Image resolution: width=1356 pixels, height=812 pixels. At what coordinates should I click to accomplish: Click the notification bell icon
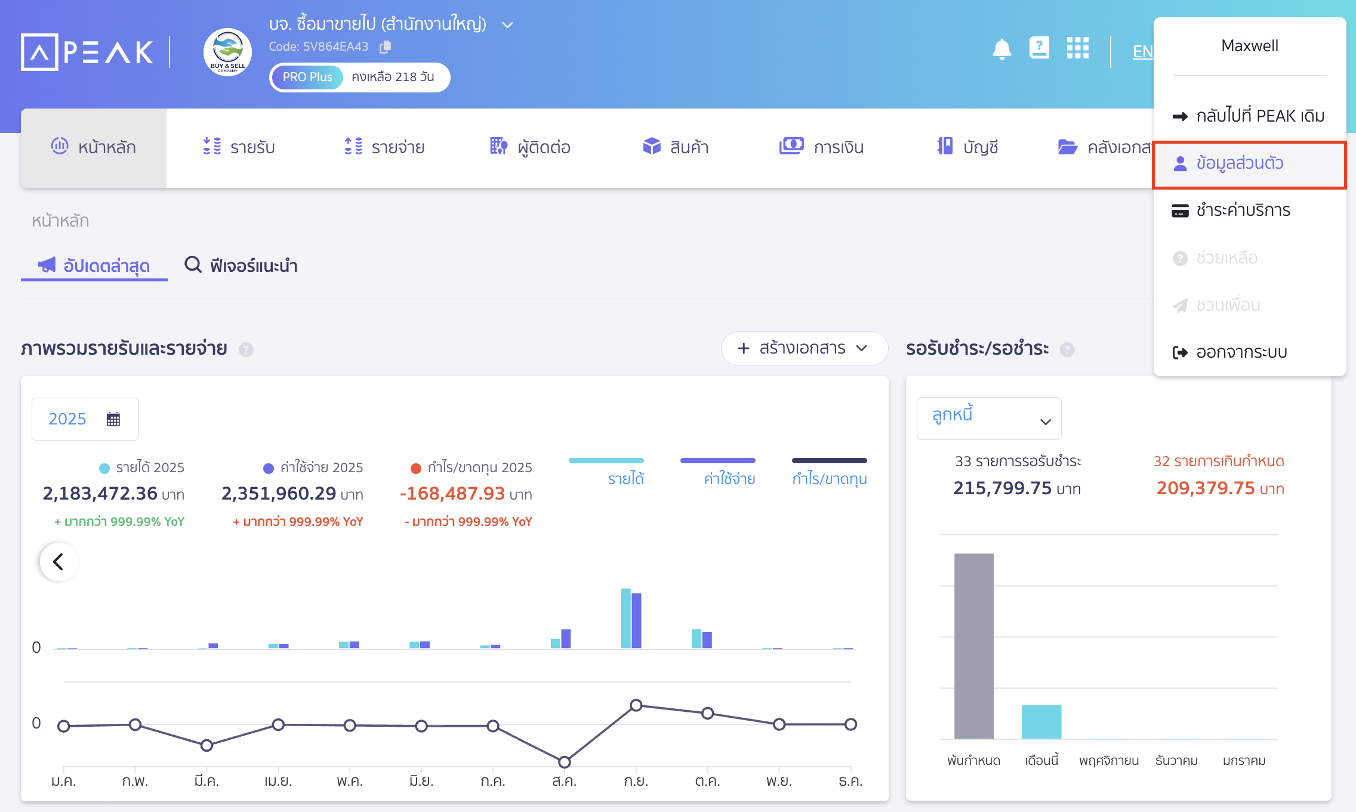pyautogui.click(x=1001, y=48)
